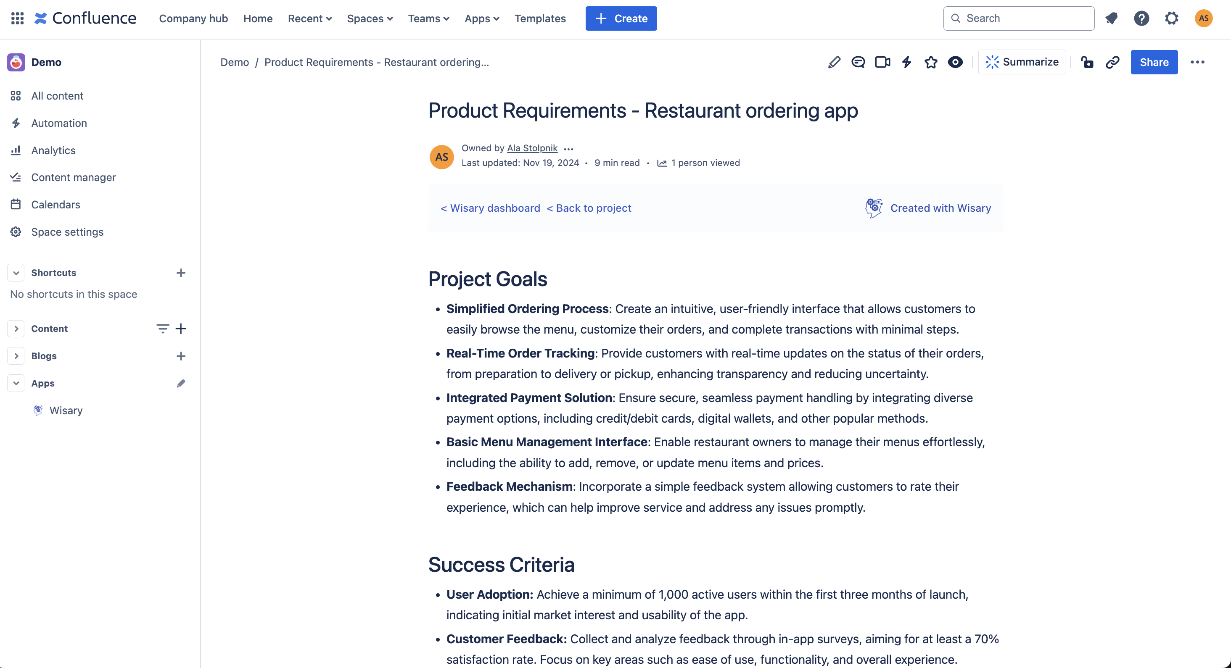Image resolution: width=1231 pixels, height=668 pixels.
Task: Expand the Blogs section
Action: click(x=16, y=356)
